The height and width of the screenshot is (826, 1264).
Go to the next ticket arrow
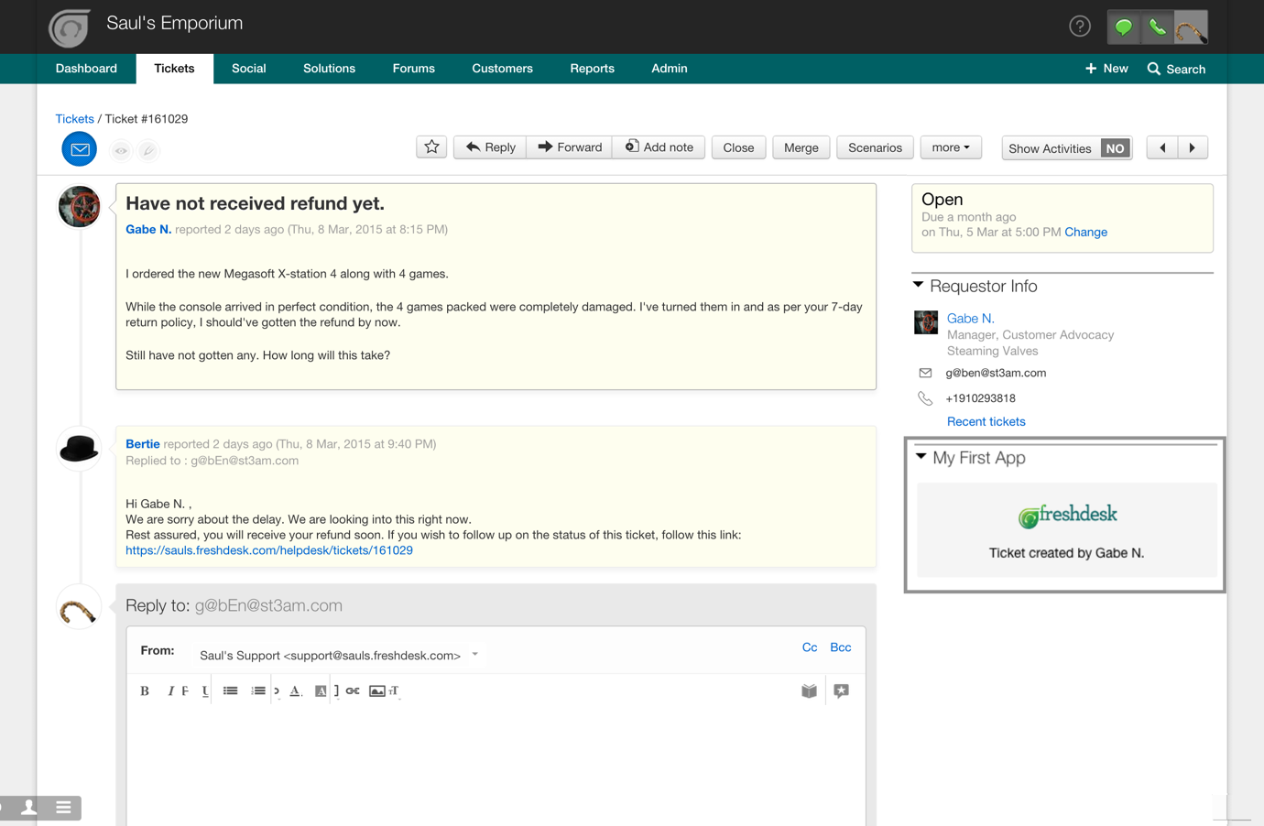[x=1193, y=147]
